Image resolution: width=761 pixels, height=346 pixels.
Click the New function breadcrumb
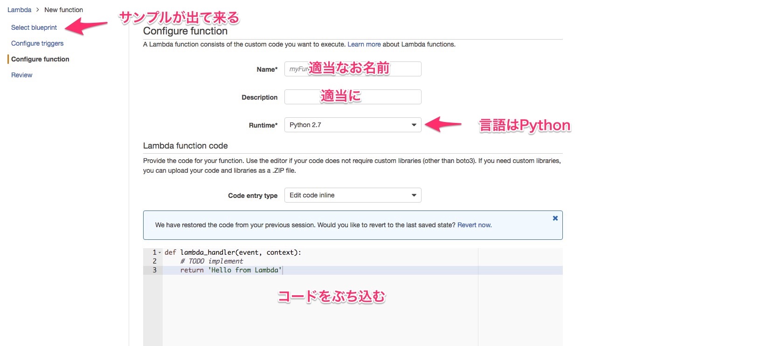63,10
